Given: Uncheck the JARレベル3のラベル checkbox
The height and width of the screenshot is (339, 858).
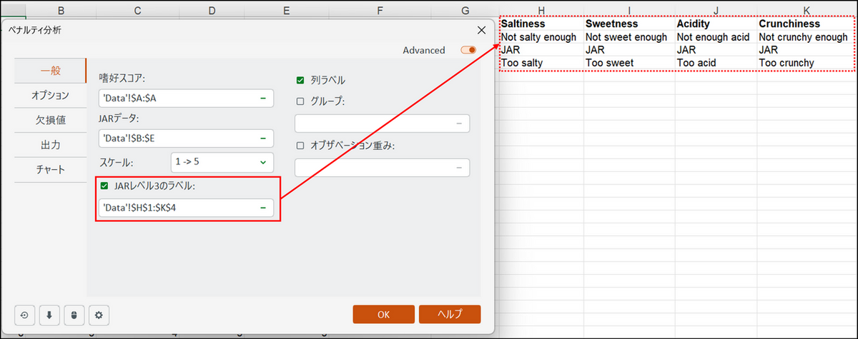Looking at the screenshot, I should click(104, 186).
